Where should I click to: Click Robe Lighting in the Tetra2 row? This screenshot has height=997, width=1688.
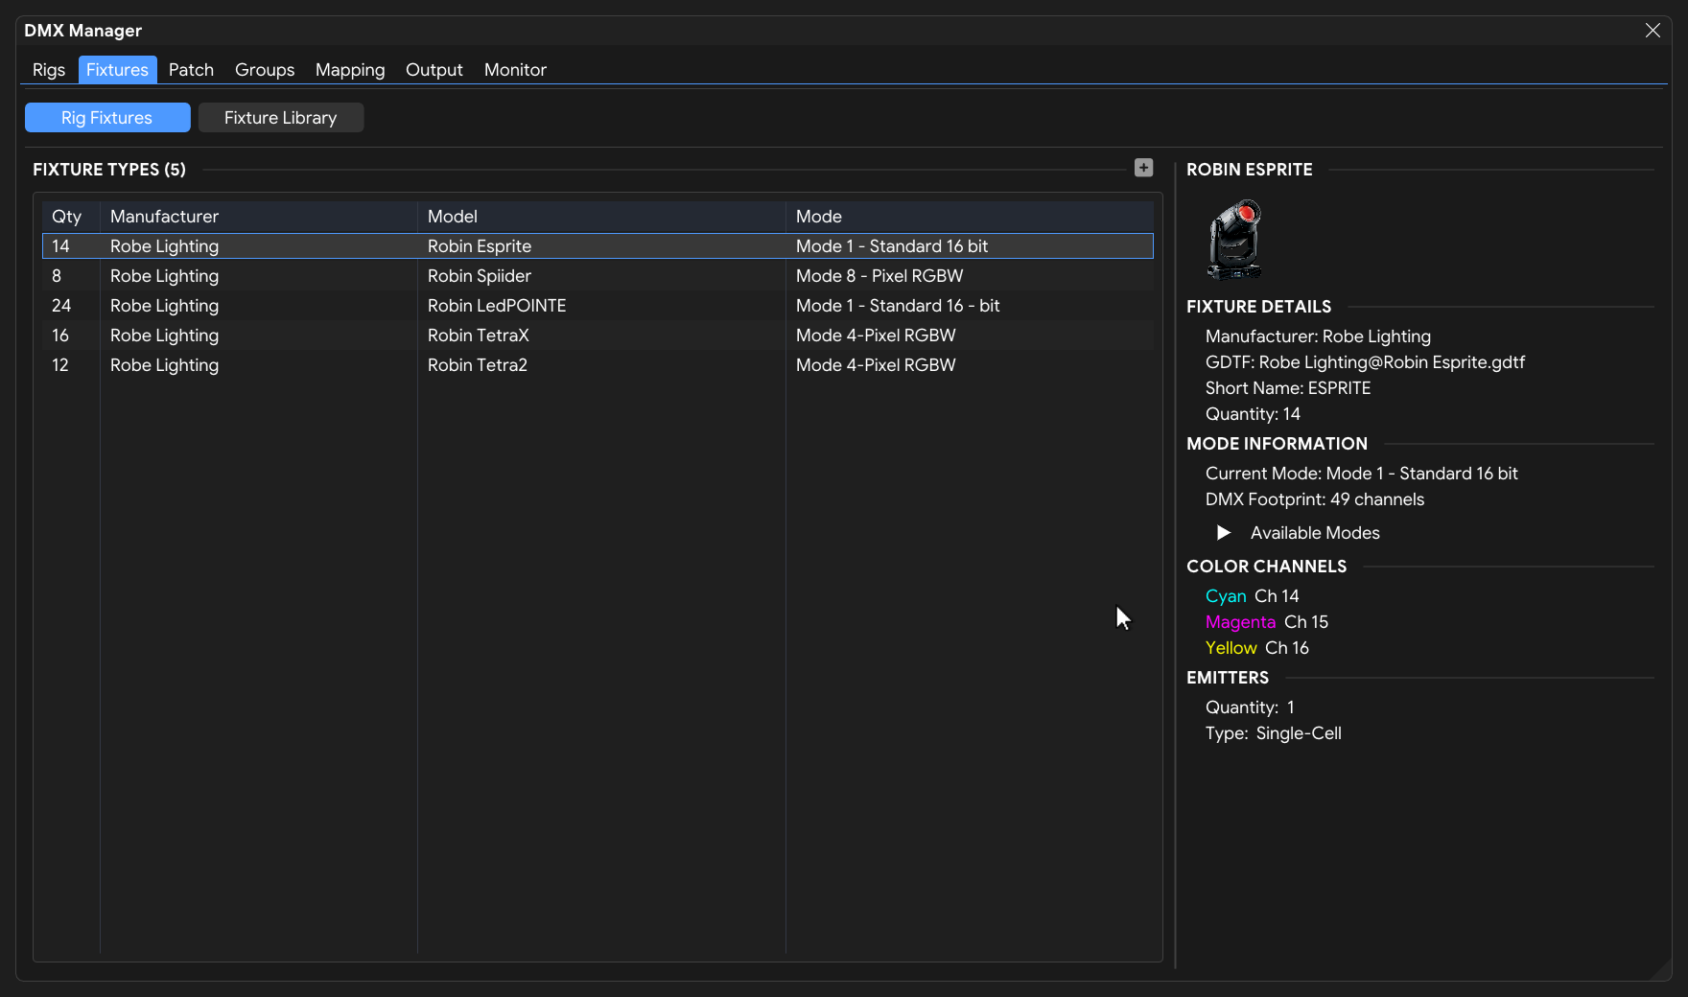[164, 365]
